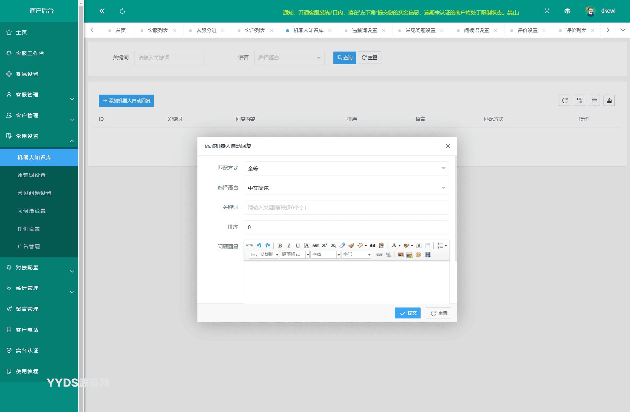This screenshot has height=412, width=630.
Task: Click table print icon
Action: (x=594, y=101)
